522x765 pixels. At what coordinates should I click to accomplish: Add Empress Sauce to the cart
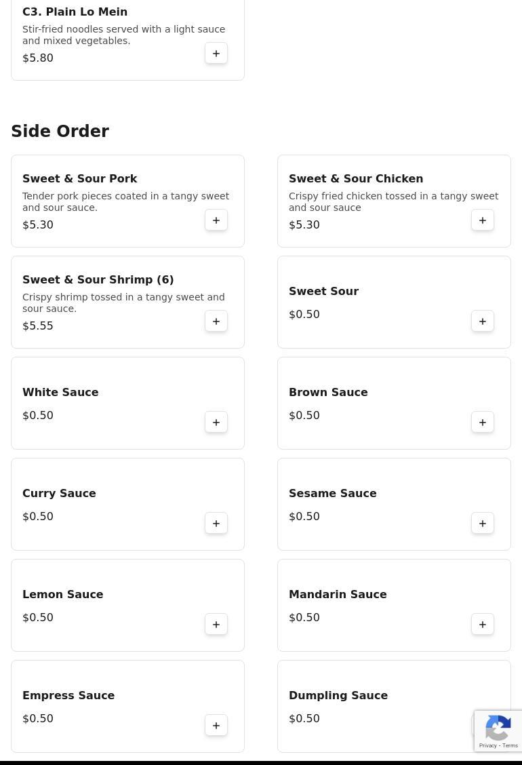[x=216, y=725]
